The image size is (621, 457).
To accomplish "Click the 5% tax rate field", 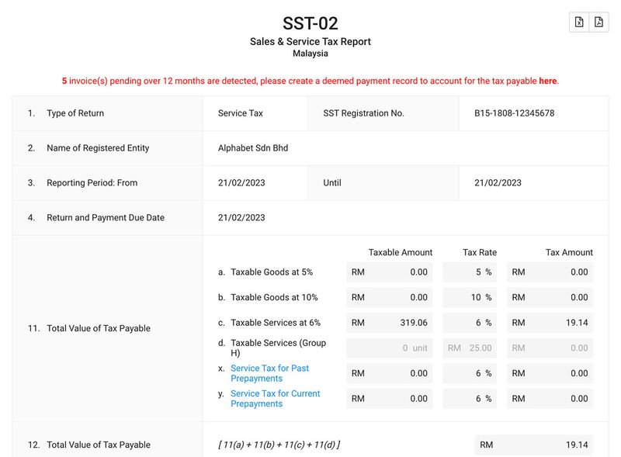I will (x=470, y=272).
